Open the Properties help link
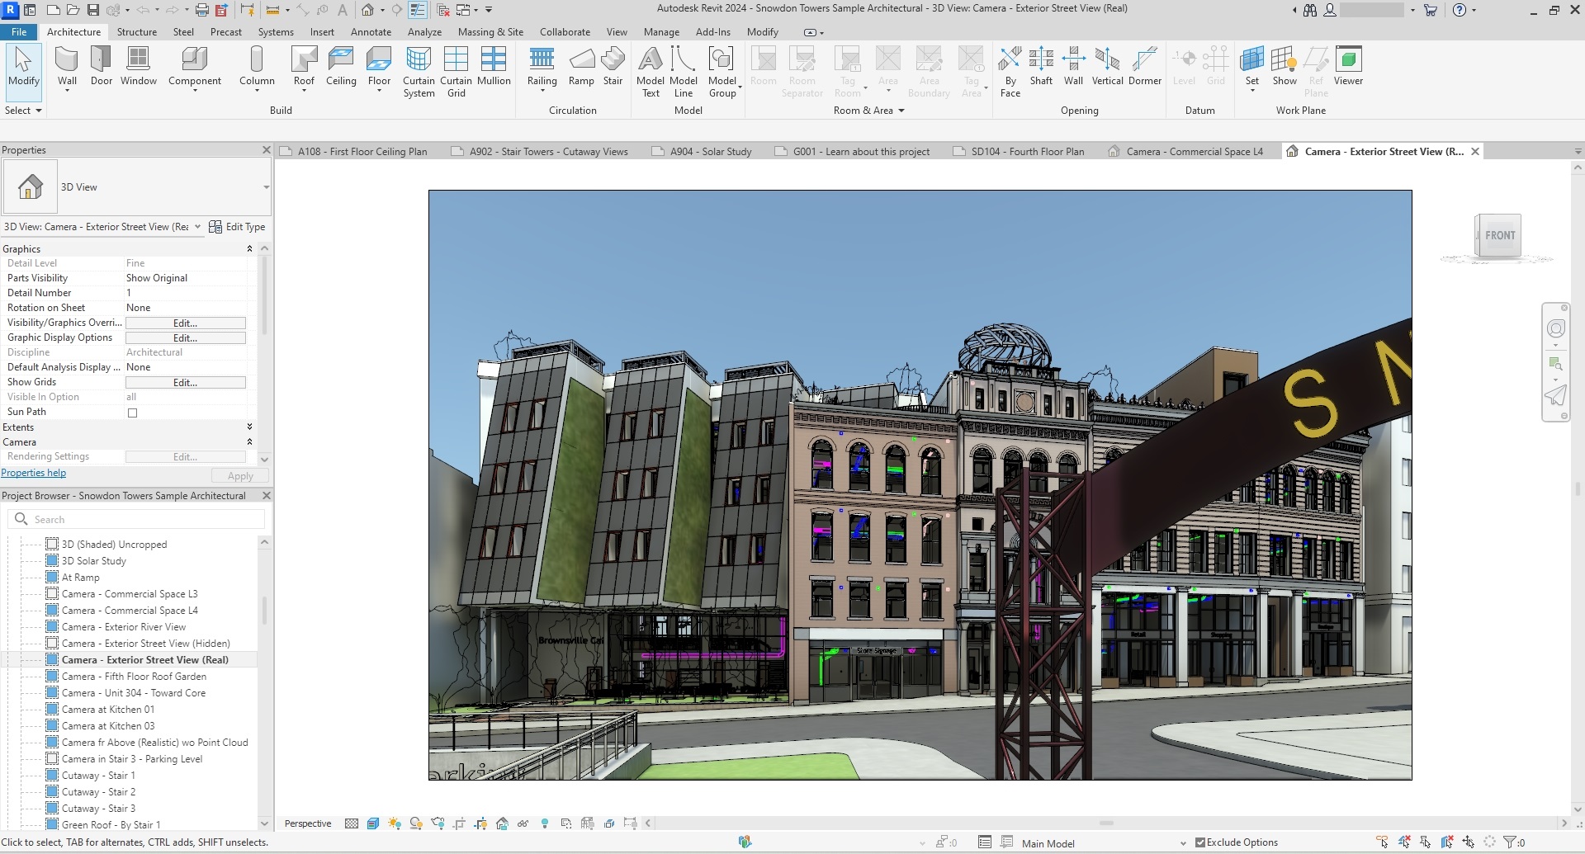1585x854 pixels. pyautogui.click(x=33, y=473)
